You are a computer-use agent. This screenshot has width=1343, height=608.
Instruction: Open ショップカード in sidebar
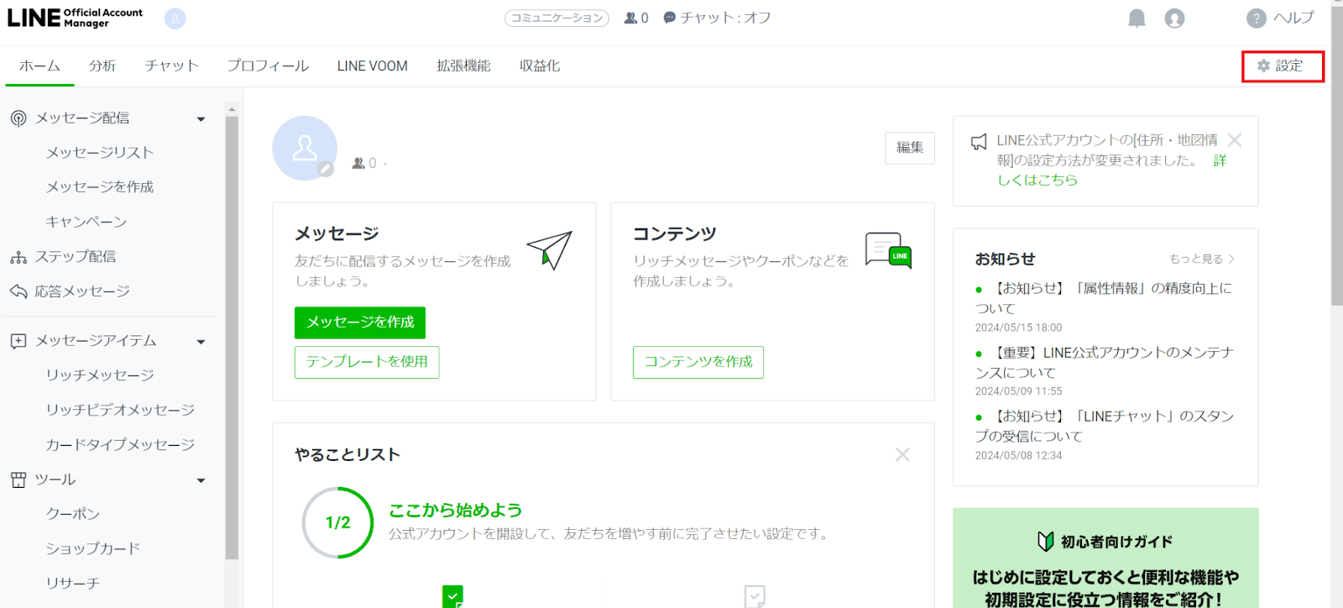click(x=93, y=548)
